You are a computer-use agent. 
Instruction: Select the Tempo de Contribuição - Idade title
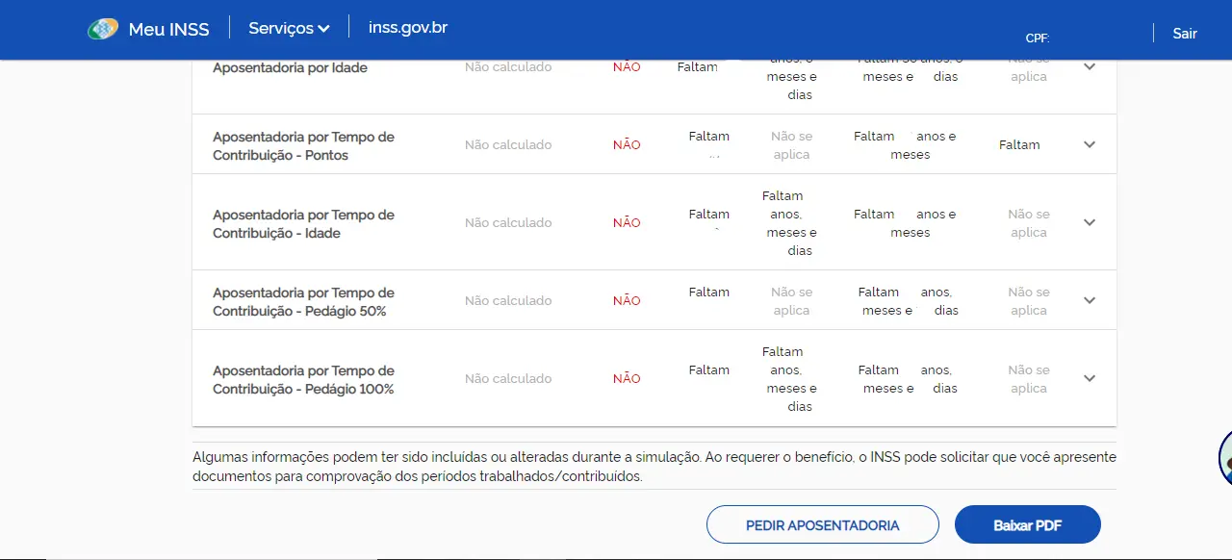click(303, 224)
